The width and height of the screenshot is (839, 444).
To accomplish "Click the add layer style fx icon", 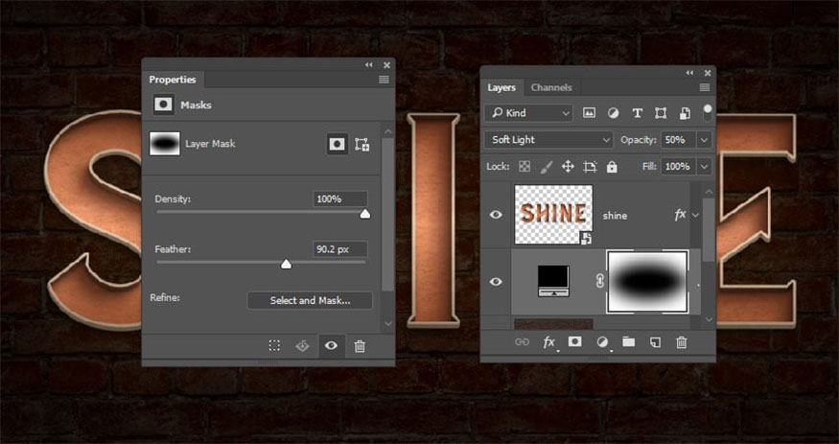I will click(x=549, y=342).
